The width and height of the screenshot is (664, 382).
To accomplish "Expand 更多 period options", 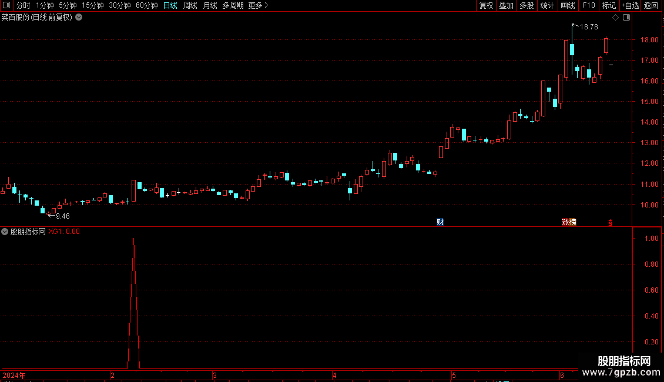I will tap(258, 5).
